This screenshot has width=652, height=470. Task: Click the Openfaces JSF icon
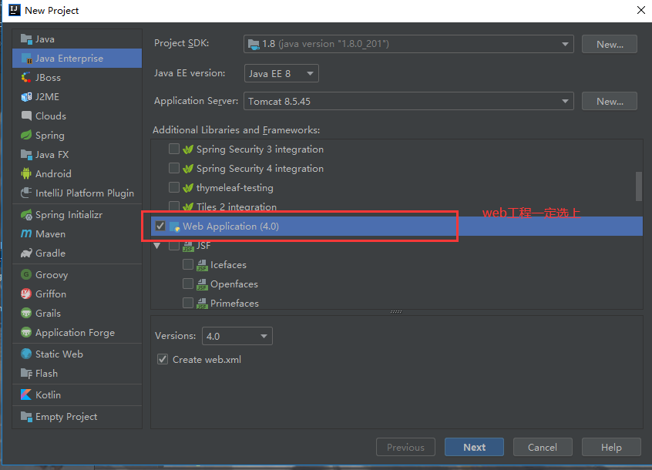coord(202,284)
